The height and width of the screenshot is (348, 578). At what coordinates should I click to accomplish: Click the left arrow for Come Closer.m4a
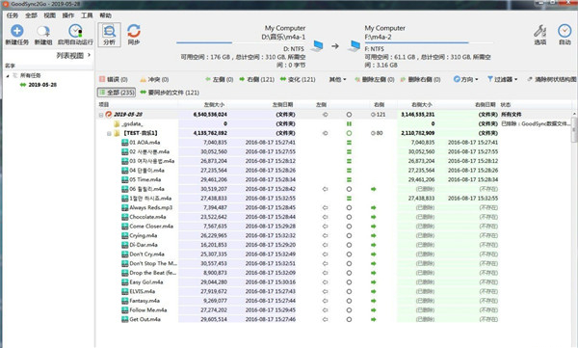pyautogui.click(x=326, y=227)
